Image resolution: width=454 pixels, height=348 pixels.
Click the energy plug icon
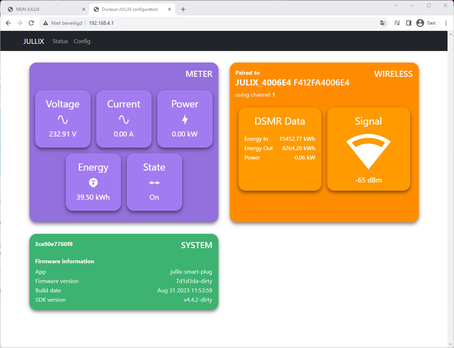[x=93, y=183]
